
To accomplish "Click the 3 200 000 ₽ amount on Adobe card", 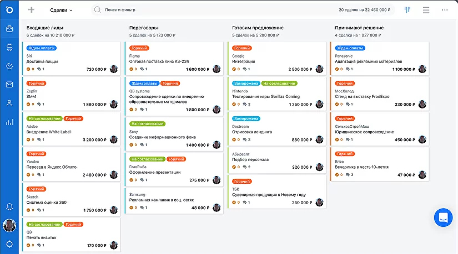I will pyautogui.click(x=94, y=140).
